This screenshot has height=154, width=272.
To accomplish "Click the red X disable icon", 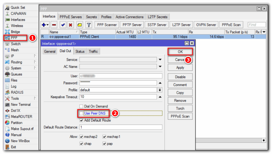I will 70,25.
